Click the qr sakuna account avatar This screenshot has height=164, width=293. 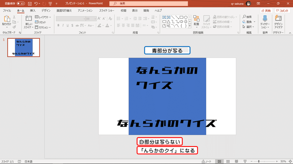[248, 4]
